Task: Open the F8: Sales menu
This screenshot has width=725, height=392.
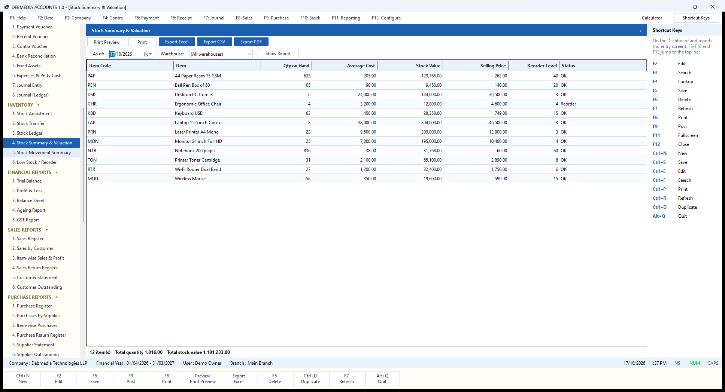Action: pos(244,18)
